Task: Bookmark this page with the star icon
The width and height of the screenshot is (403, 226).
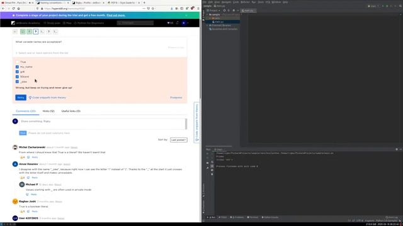Action: 152,8
